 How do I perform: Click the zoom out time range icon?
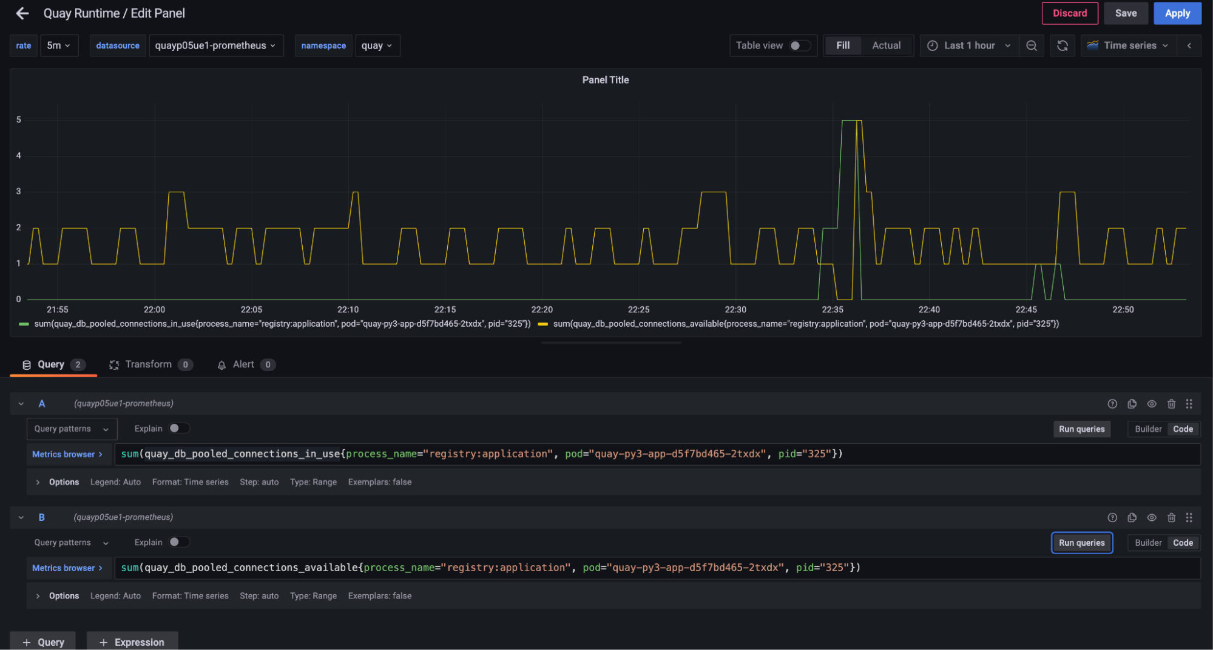click(x=1032, y=45)
